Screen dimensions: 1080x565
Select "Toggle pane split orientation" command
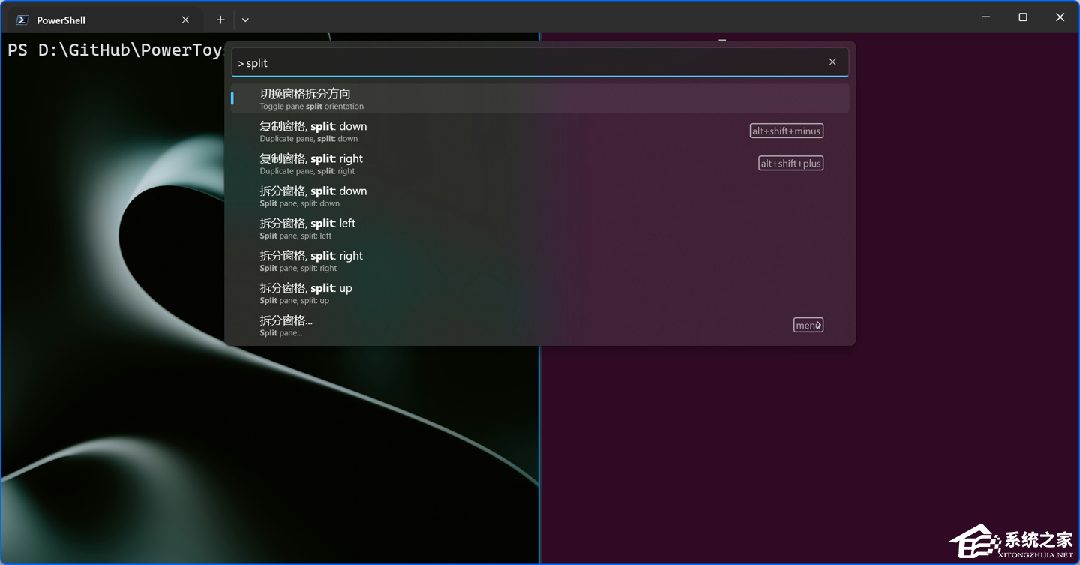point(540,98)
